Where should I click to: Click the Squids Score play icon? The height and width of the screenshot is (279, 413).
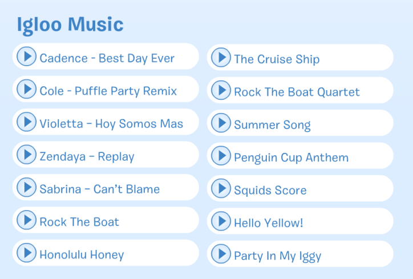tap(221, 189)
